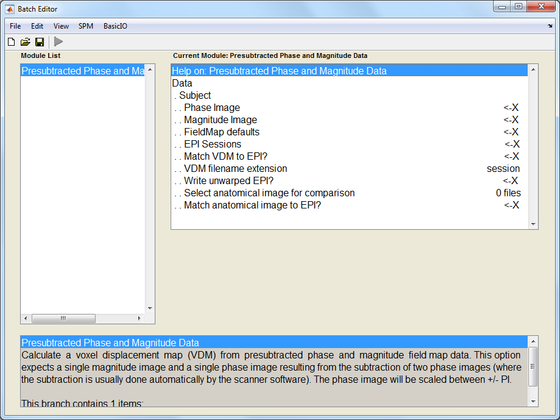Click the help text scrollbar down arrow
560x420 pixels.
[534, 402]
